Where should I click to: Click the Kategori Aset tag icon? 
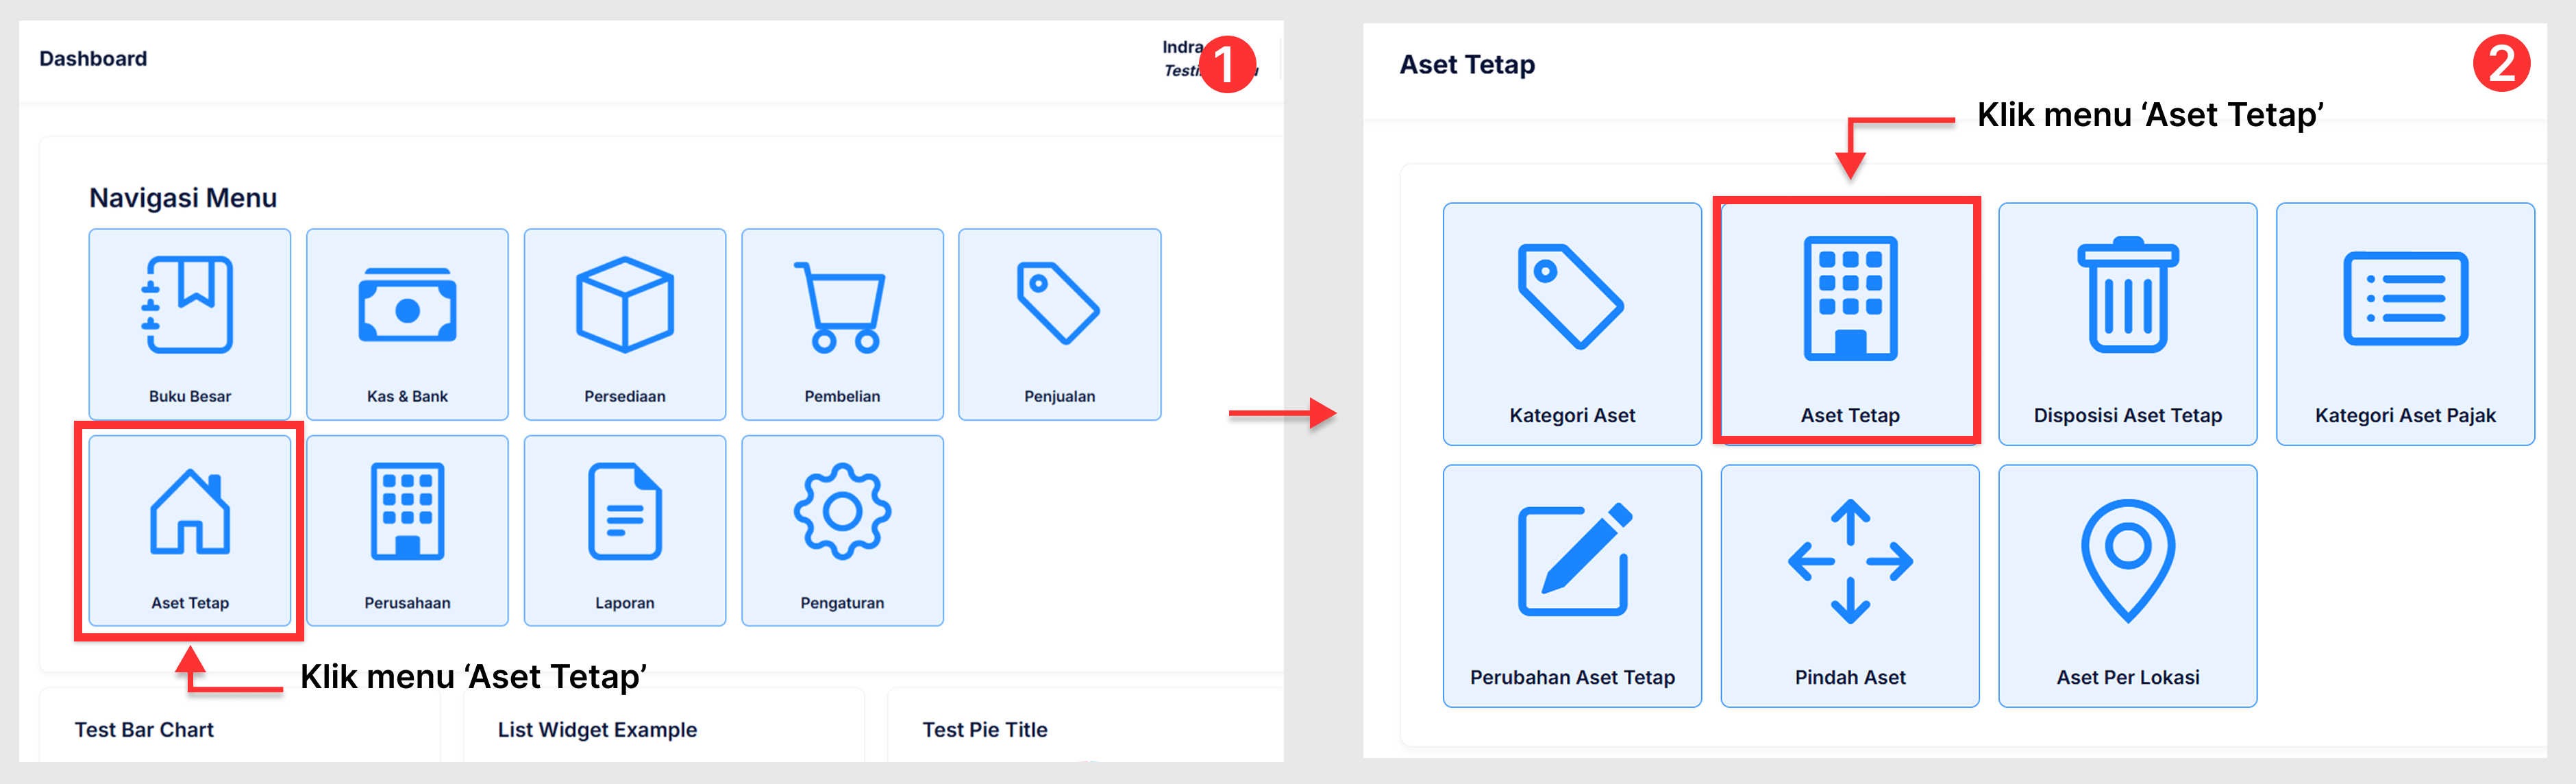coord(1570,297)
